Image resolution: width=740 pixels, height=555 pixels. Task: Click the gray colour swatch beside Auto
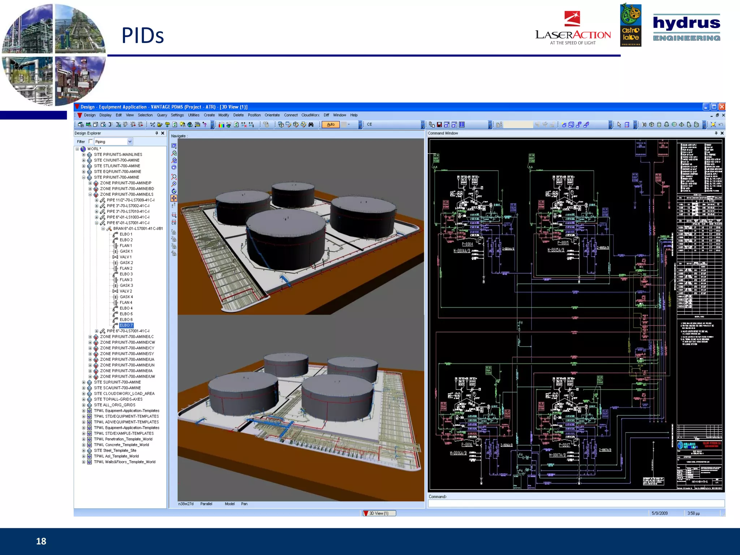tap(344, 125)
